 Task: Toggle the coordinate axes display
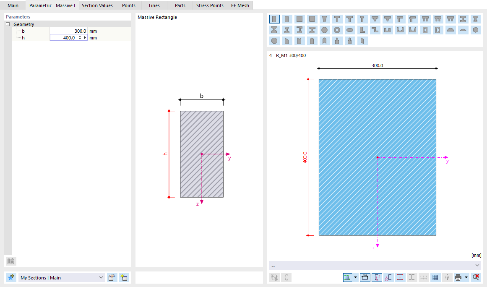click(377, 277)
